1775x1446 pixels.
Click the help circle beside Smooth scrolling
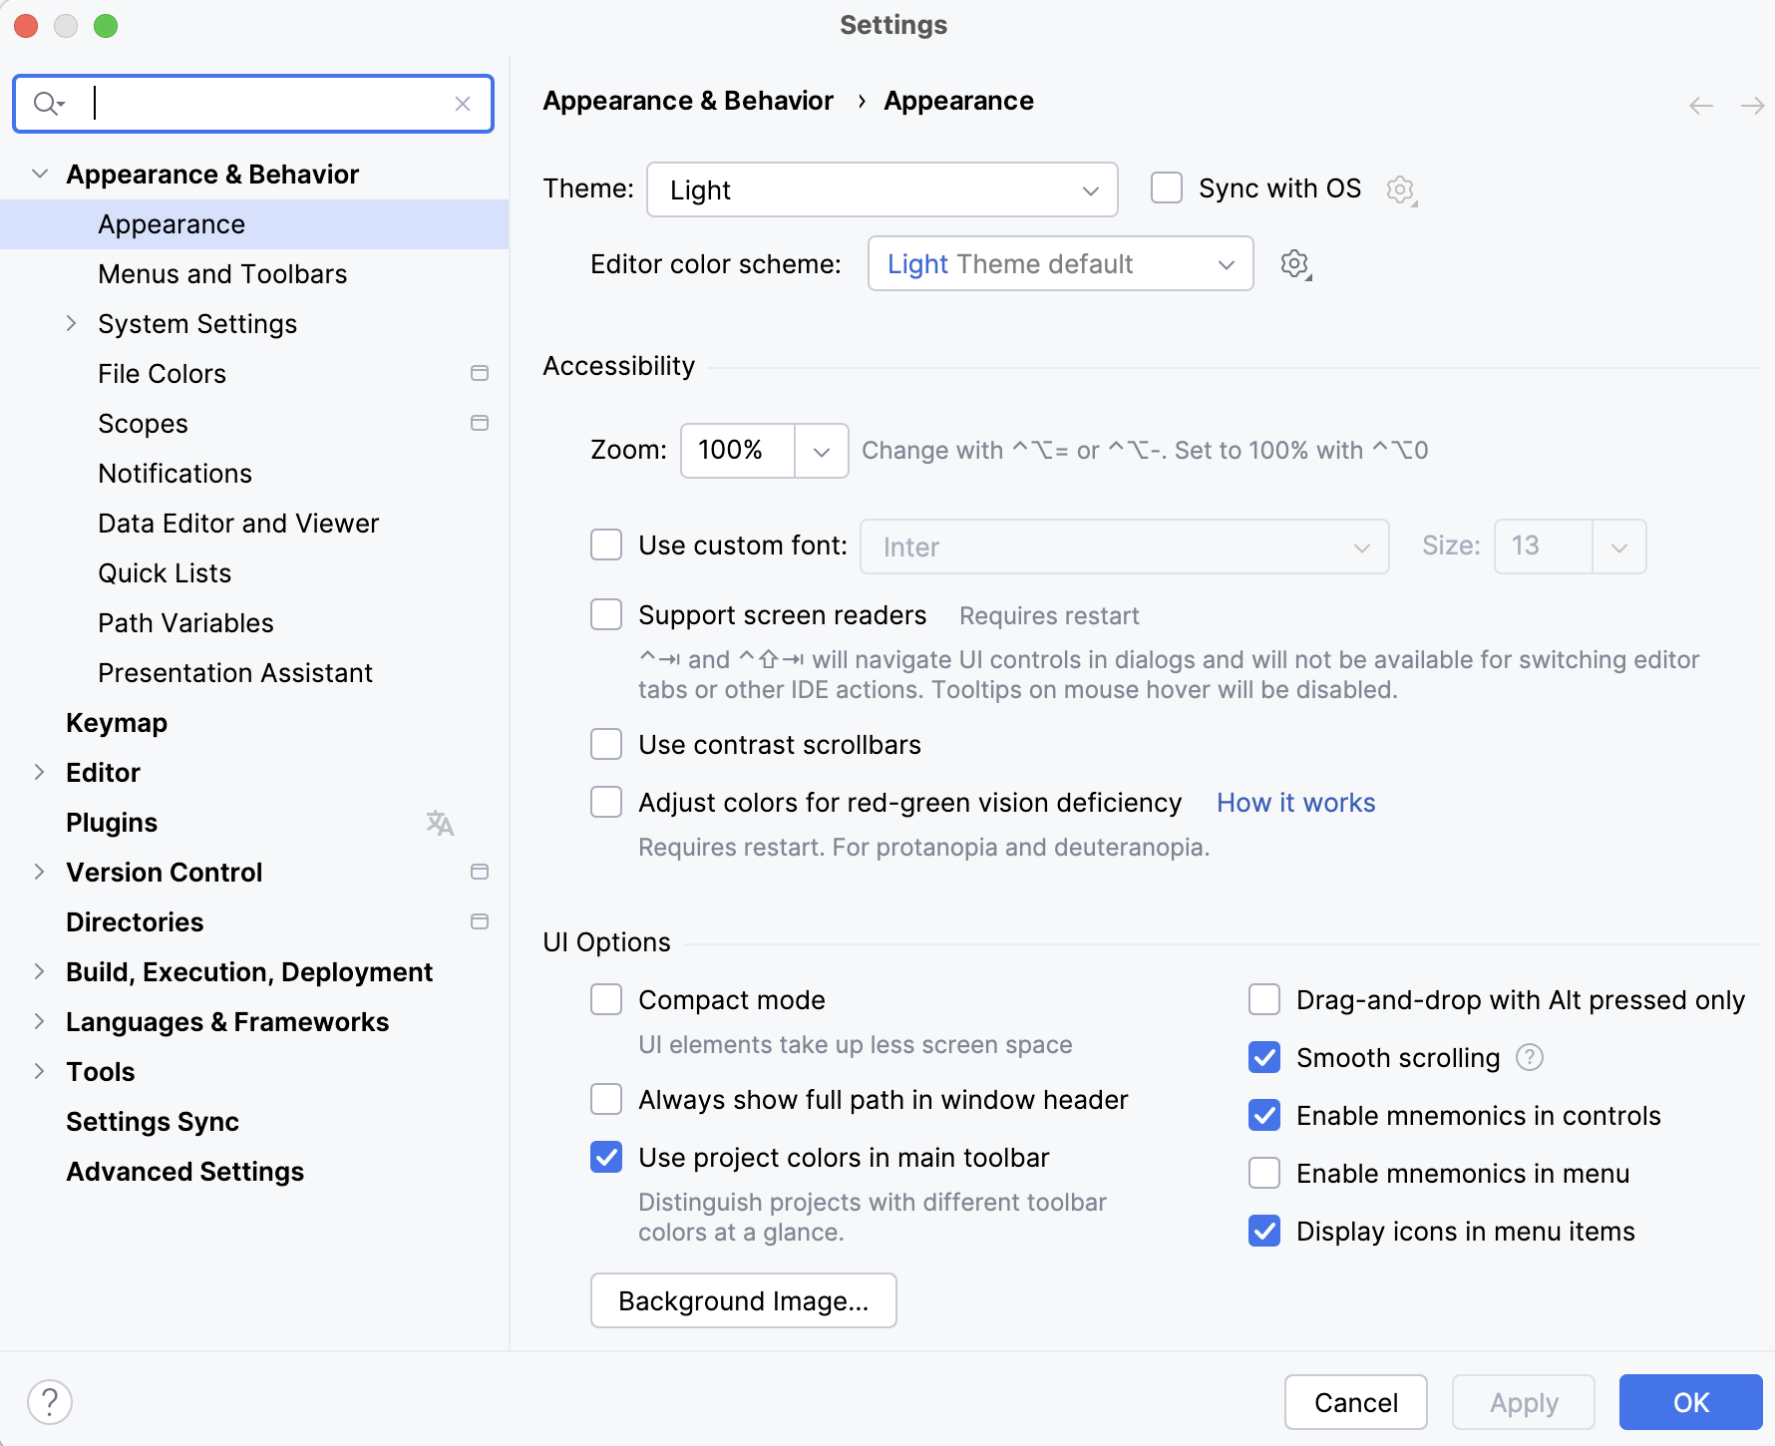[x=1530, y=1057]
